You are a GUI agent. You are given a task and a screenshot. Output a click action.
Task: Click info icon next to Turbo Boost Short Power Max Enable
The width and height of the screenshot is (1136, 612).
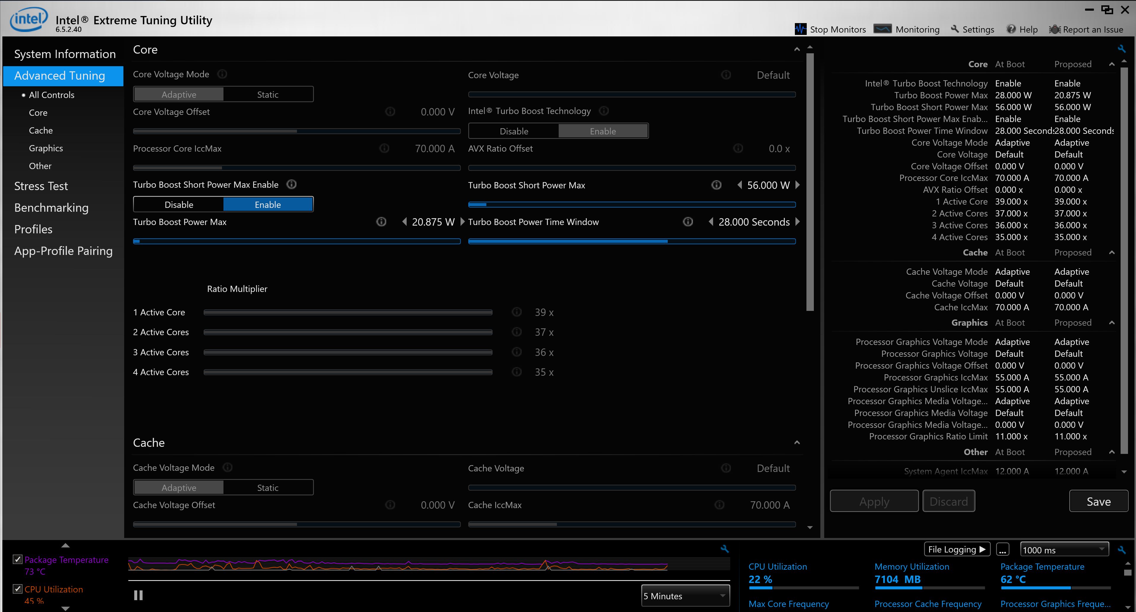292,184
